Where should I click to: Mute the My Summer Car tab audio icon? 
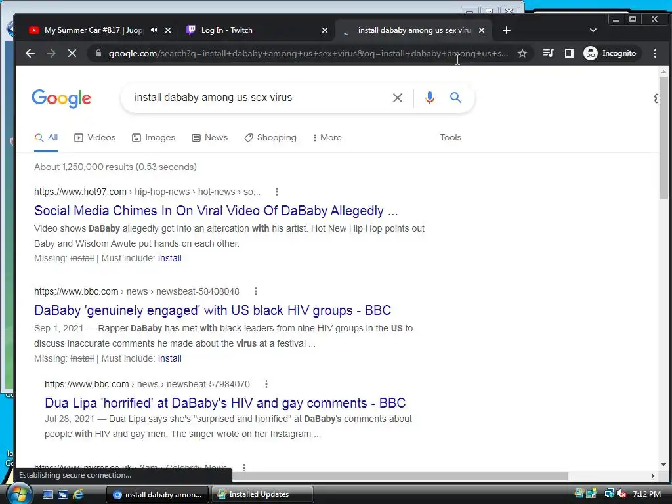click(154, 30)
